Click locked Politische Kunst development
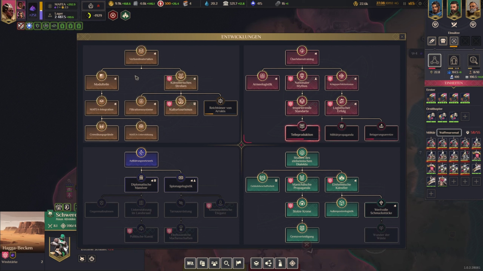The width and height of the screenshot is (483, 271). point(141,235)
